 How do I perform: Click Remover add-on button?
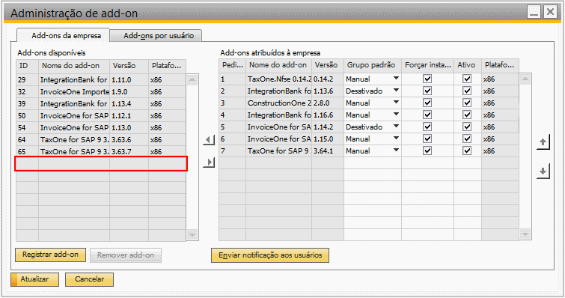click(126, 255)
